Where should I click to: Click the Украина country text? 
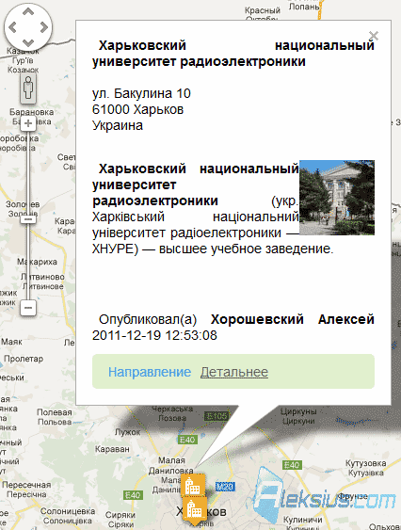click(118, 125)
